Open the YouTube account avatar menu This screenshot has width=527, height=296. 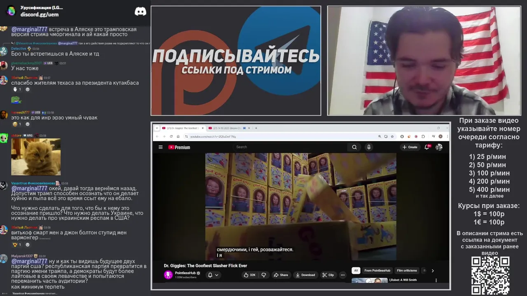pos(439,147)
